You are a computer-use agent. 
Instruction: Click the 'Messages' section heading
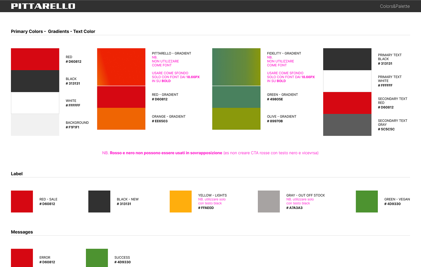point(22,232)
